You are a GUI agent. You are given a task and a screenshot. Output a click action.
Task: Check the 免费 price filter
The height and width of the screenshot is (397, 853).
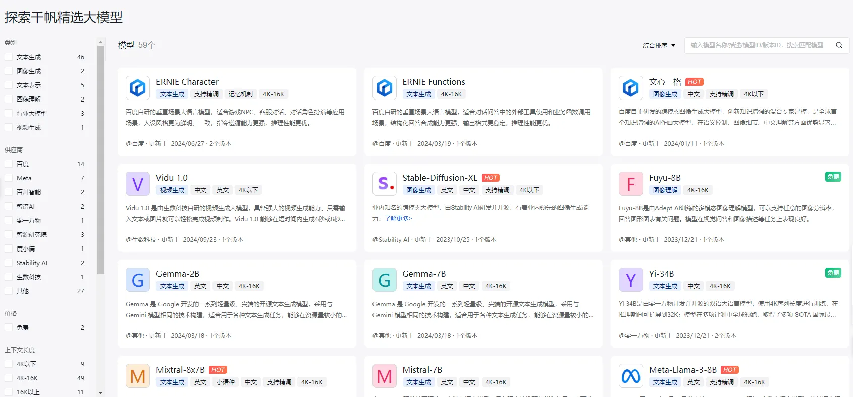point(9,328)
